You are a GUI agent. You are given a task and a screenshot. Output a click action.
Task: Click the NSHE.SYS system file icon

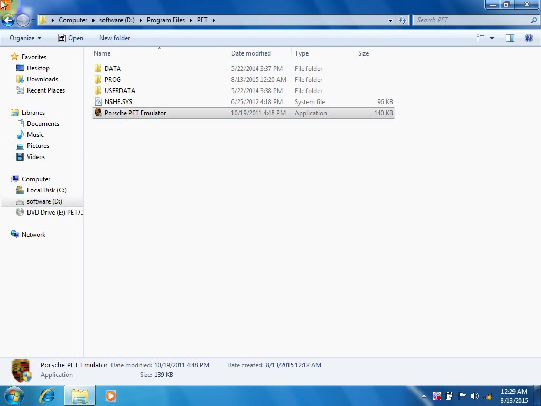[98, 102]
